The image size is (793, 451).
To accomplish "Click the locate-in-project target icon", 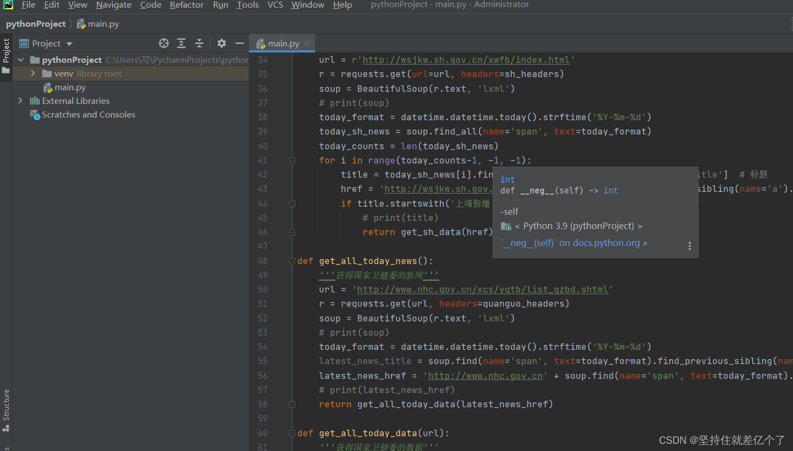I will [x=164, y=43].
